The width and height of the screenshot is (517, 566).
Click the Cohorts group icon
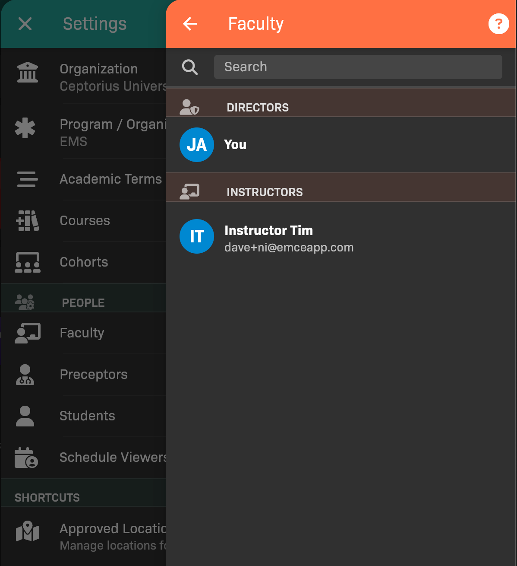28,262
